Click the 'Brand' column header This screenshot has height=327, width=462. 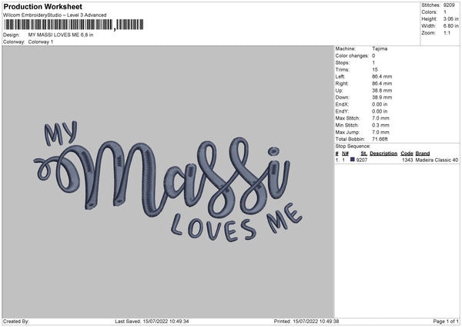[423, 153]
